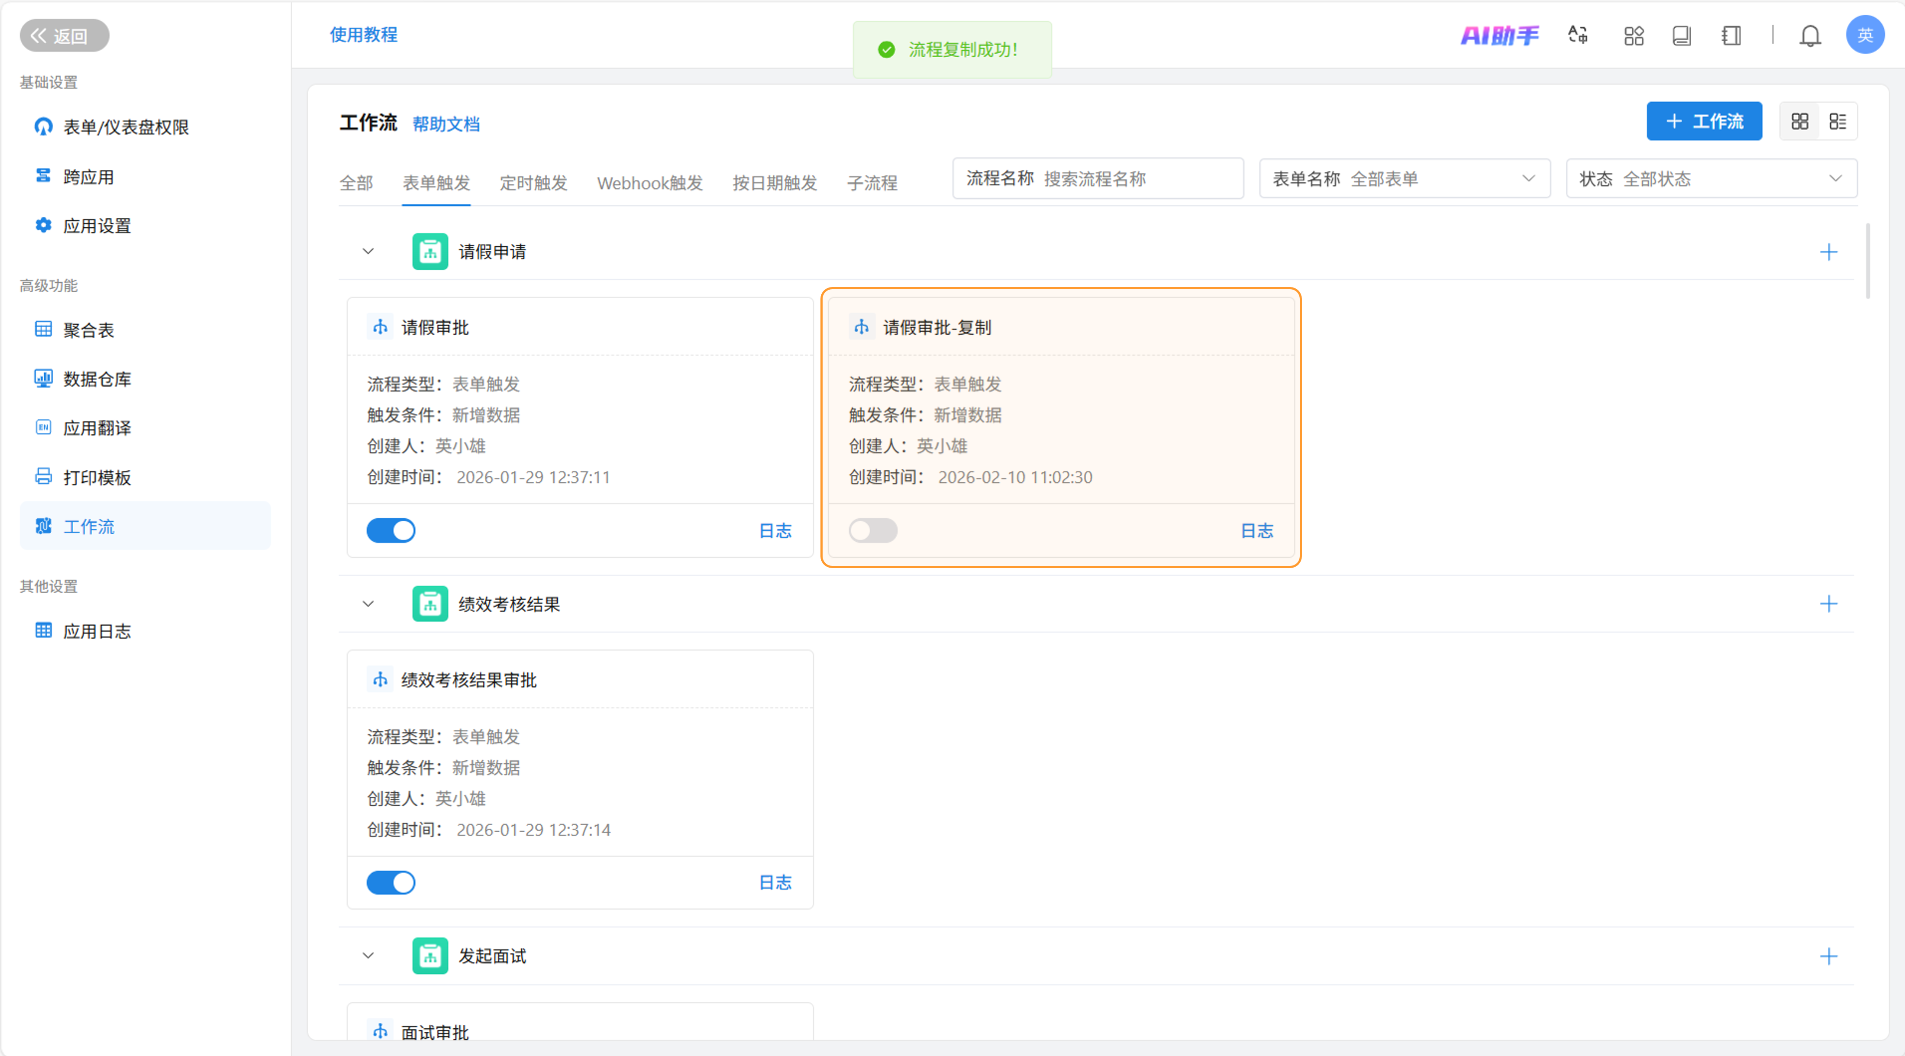The width and height of the screenshot is (1905, 1056).
Task: Switch to card grid view icon
Action: coord(1799,121)
